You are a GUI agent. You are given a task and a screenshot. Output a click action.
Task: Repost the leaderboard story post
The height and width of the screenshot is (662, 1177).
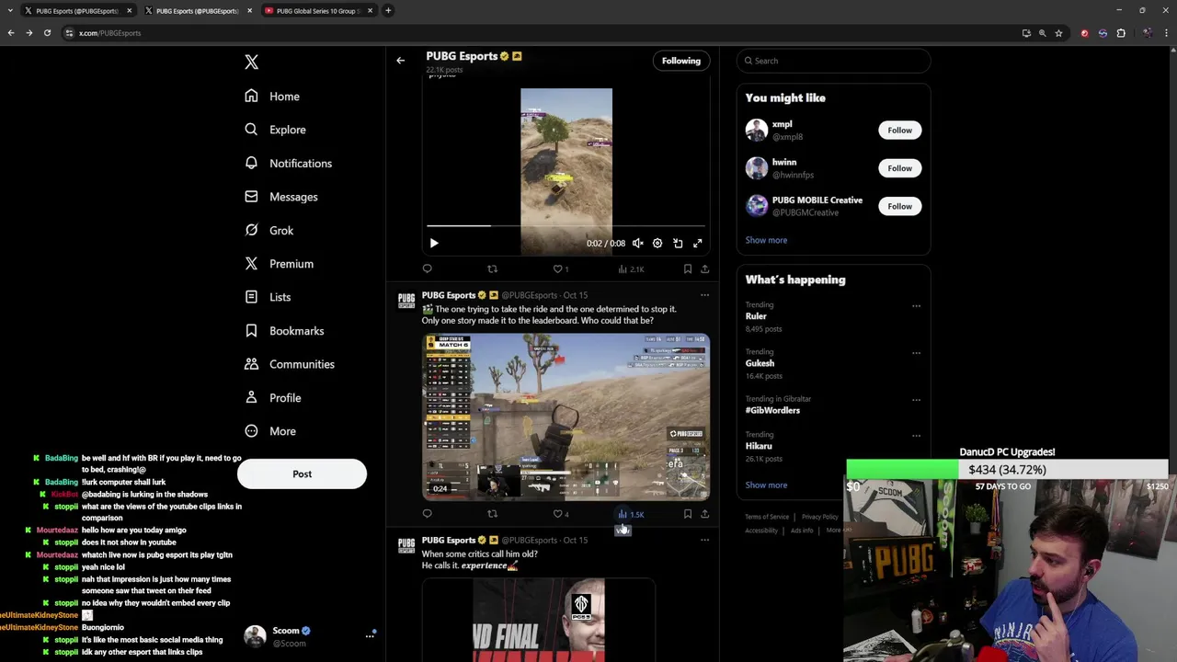pos(492,514)
